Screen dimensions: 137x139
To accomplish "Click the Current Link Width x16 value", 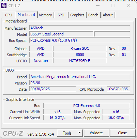I will [58, 112].
